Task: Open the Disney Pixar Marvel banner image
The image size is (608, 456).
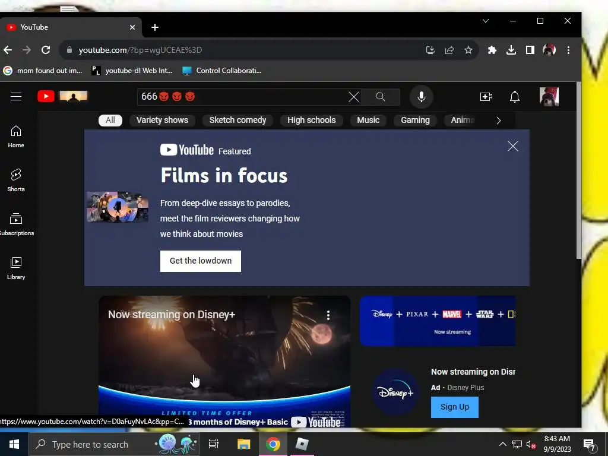Action: coord(438,321)
